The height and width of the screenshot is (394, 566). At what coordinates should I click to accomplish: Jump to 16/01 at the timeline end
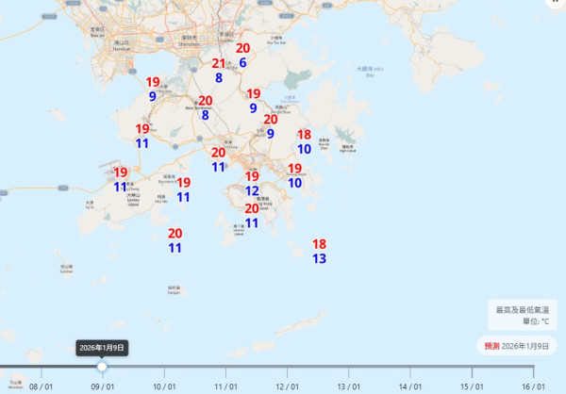(533, 386)
